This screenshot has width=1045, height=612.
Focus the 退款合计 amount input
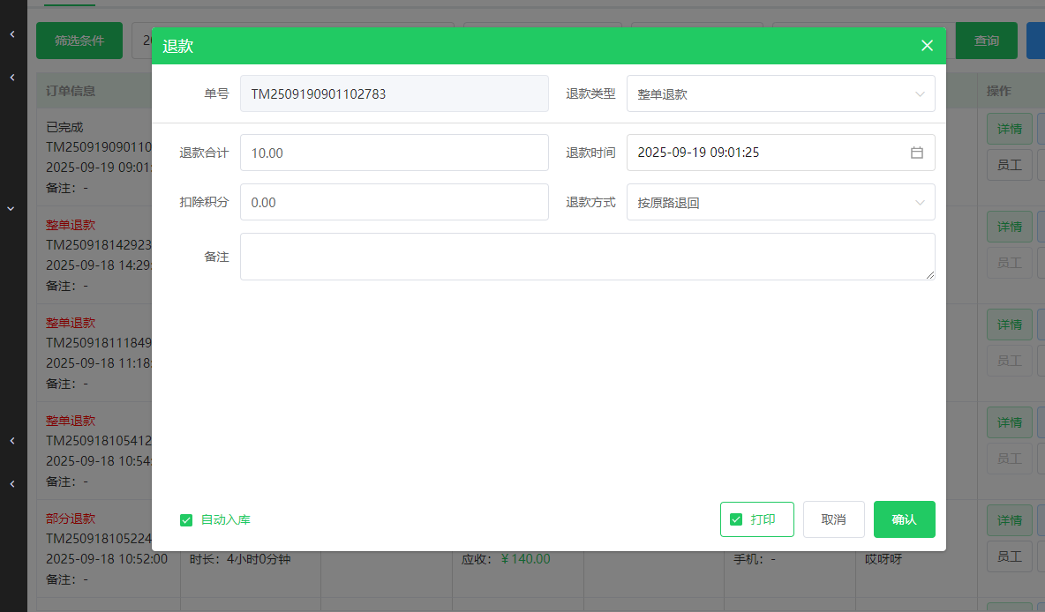pyautogui.click(x=394, y=153)
